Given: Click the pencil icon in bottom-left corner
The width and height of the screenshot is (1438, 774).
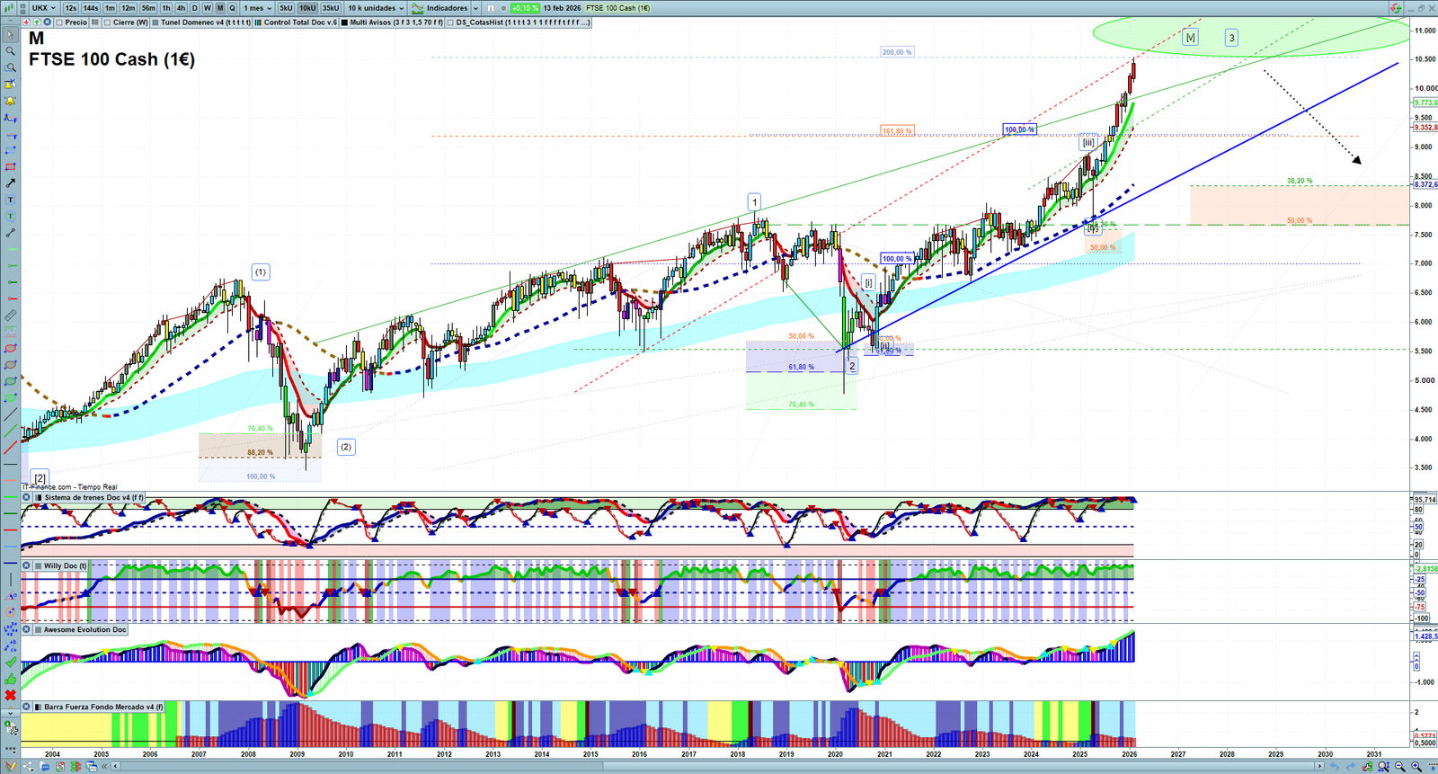Looking at the screenshot, I should pyautogui.click(x=11, y=767).
